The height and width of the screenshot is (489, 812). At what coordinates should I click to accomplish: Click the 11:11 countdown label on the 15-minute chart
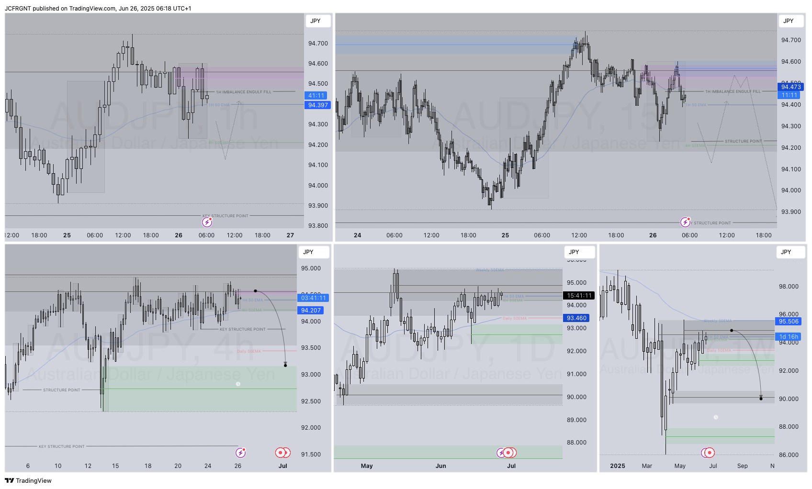pyautogui.click(x=789, y=95)
